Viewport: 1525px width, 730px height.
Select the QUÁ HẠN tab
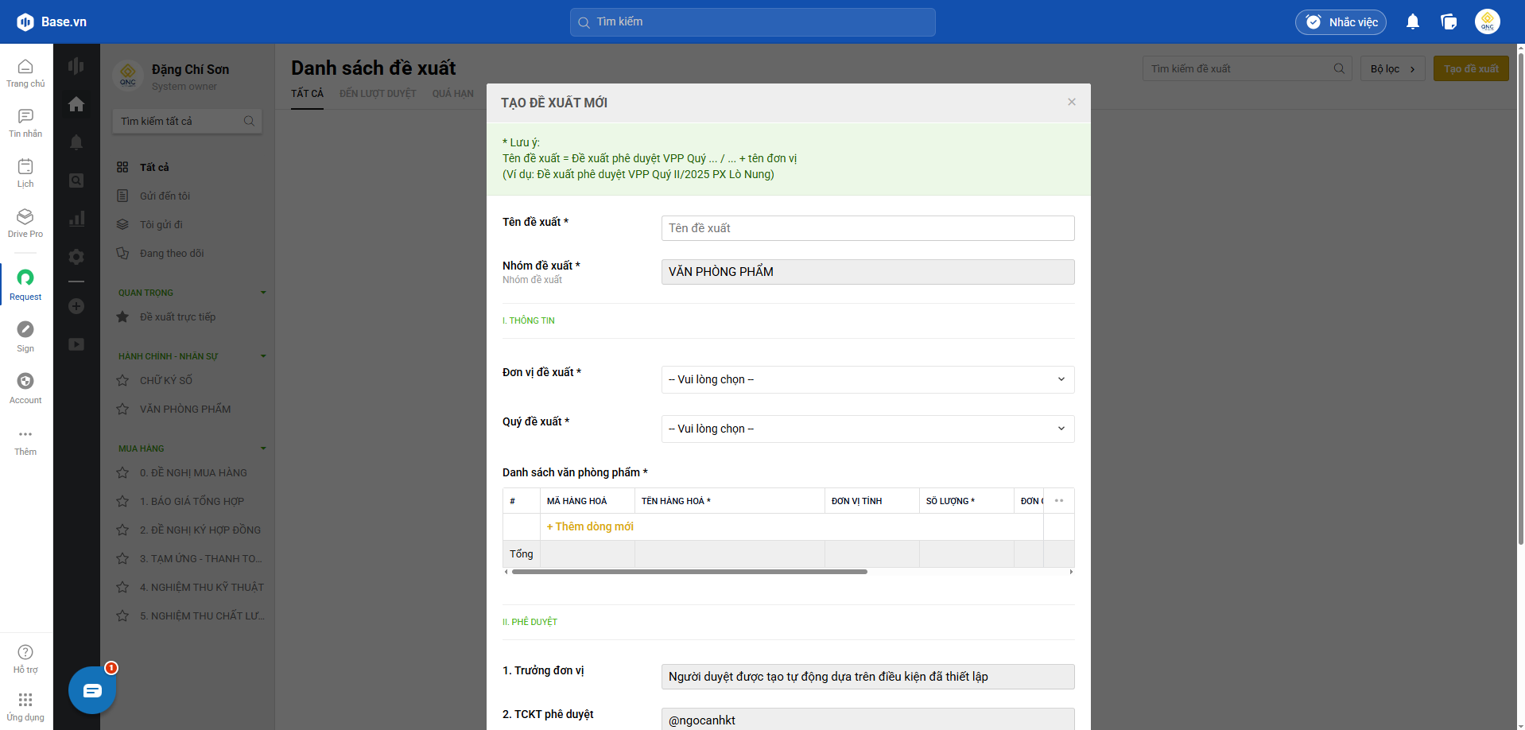[x=452, y=94]
